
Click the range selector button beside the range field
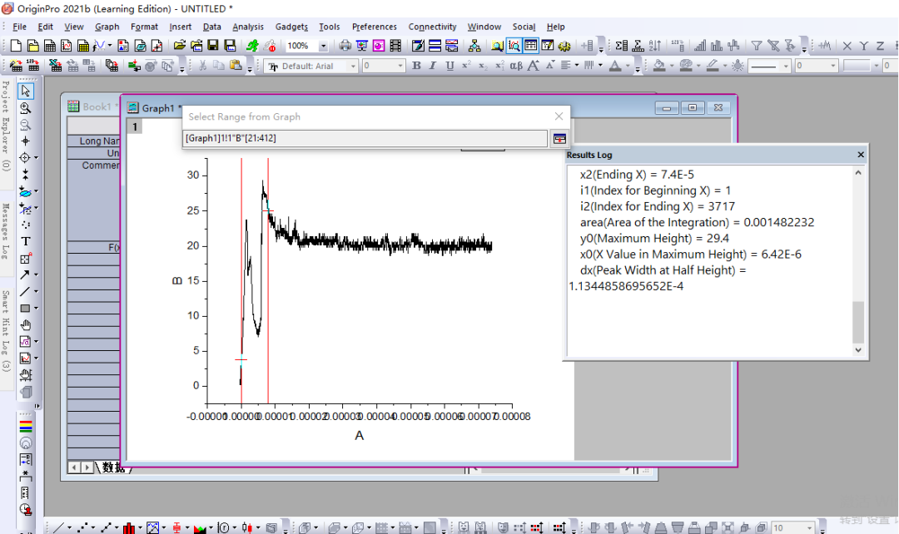coord(559,139)
